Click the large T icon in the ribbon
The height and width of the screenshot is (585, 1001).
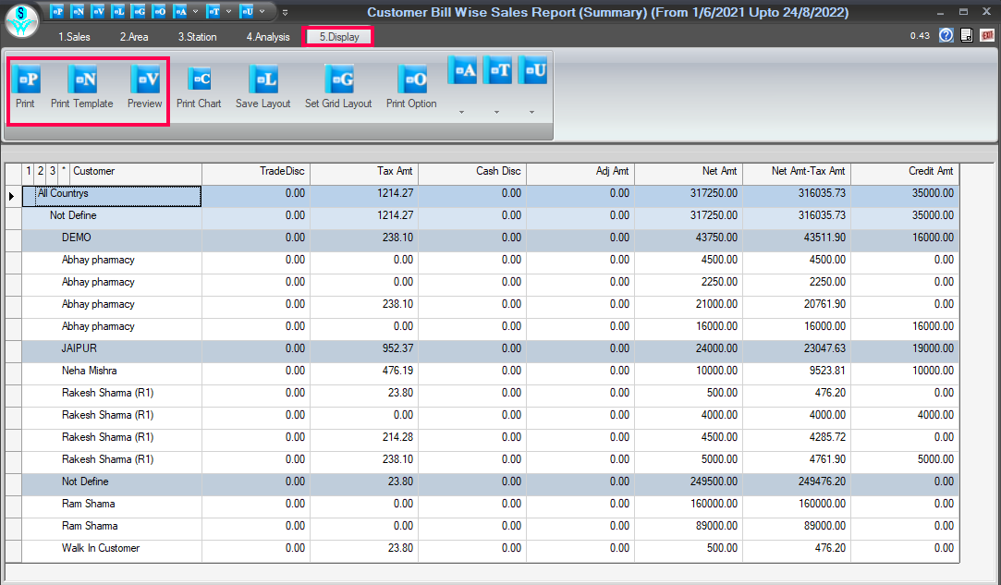tap(498, 70)
